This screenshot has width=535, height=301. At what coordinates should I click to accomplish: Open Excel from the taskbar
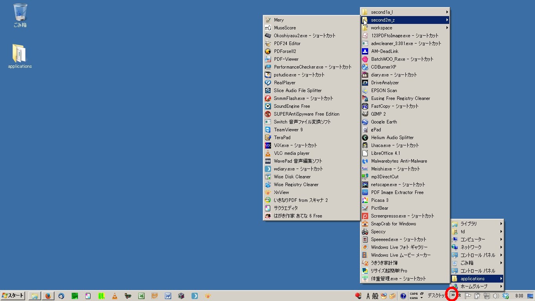pyautogui.click(x=141, y=296)
